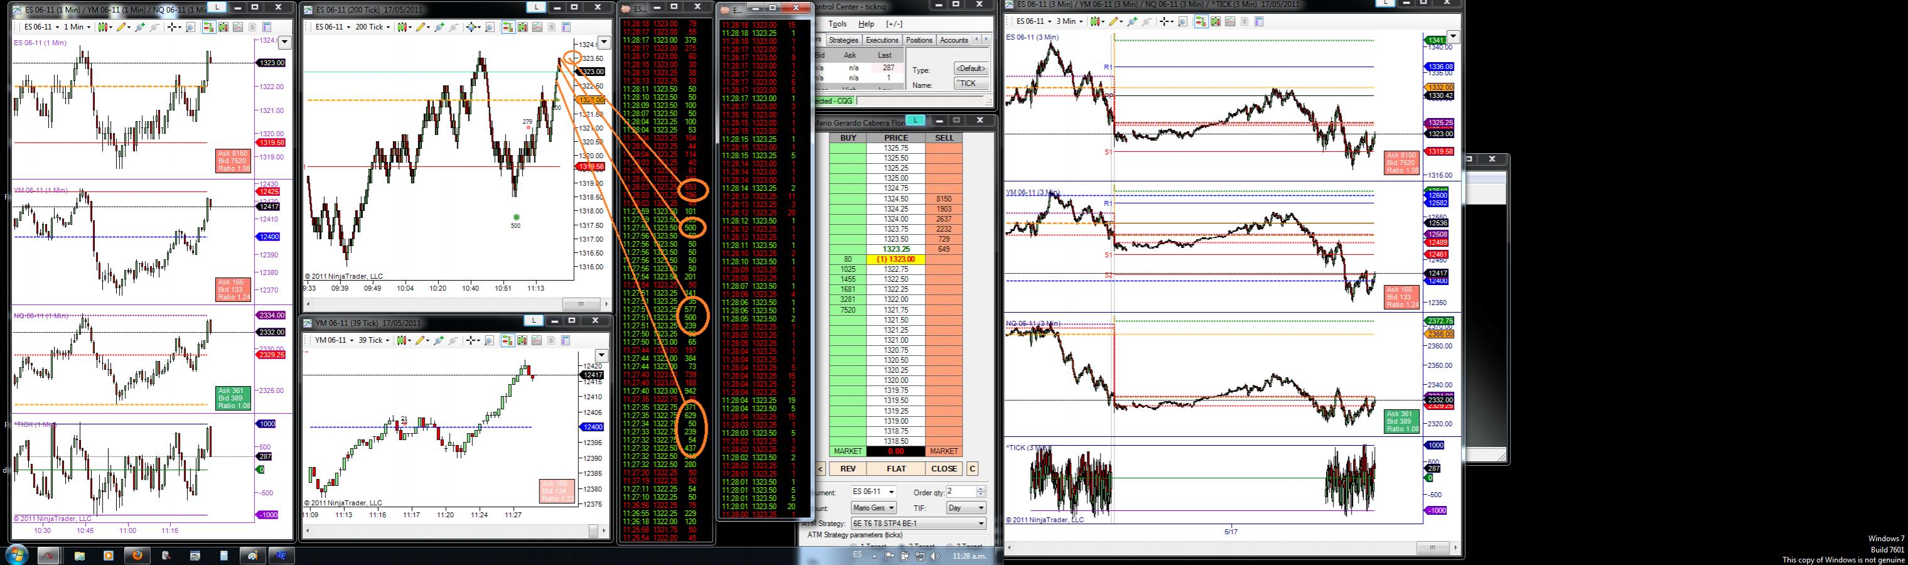
Task: Open chart style icon in 200 Tick chart
Action: click(403, 28)
